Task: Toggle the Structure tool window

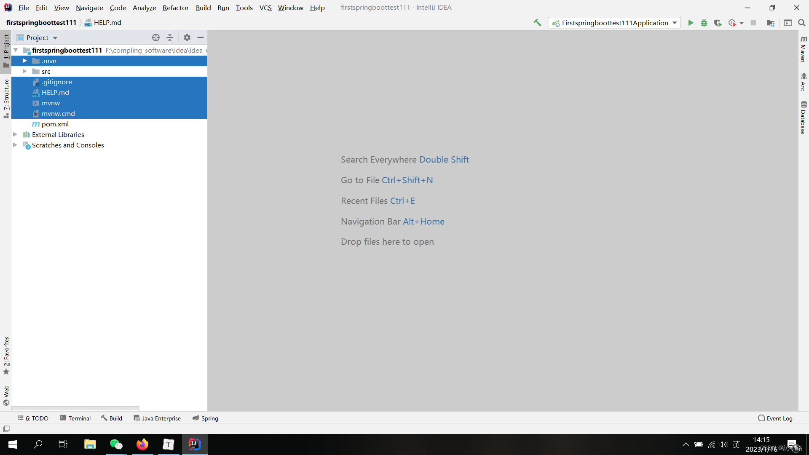Action: (x=6, y=99)
